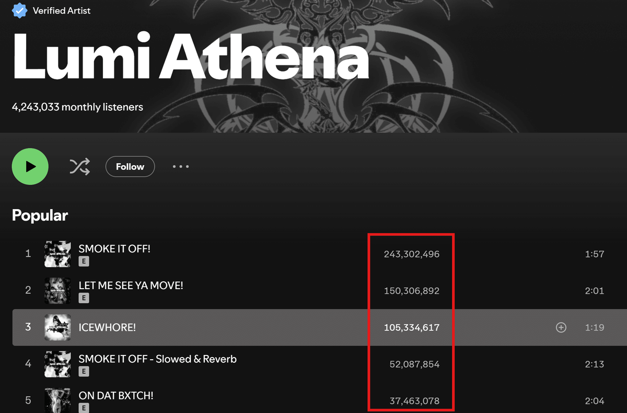Select the highlighted ICEWHORE! row
This screenshot has height=413, width=627.
tap(313, 327)
